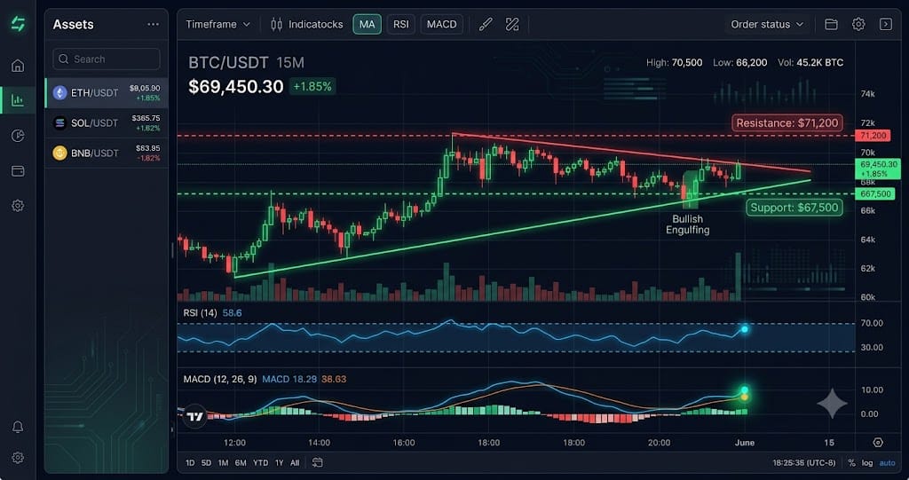The width and height of the screenshot is (909, 480).
Task: Click the $69,450.30 price
Action: tap(236, 87)
